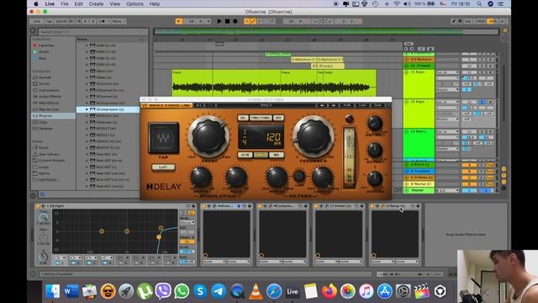Screen dimensions: 538x303
Task: Click the Modulation Depth knob
Action: (201, 178)
